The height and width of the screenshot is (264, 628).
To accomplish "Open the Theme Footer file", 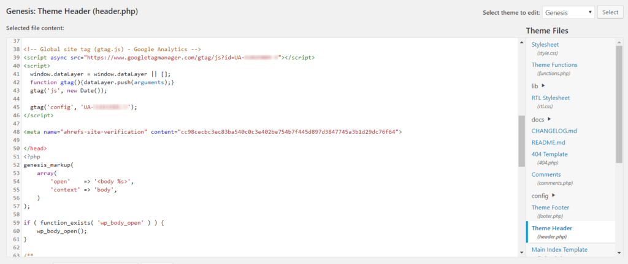I will (x=550, y=208).
